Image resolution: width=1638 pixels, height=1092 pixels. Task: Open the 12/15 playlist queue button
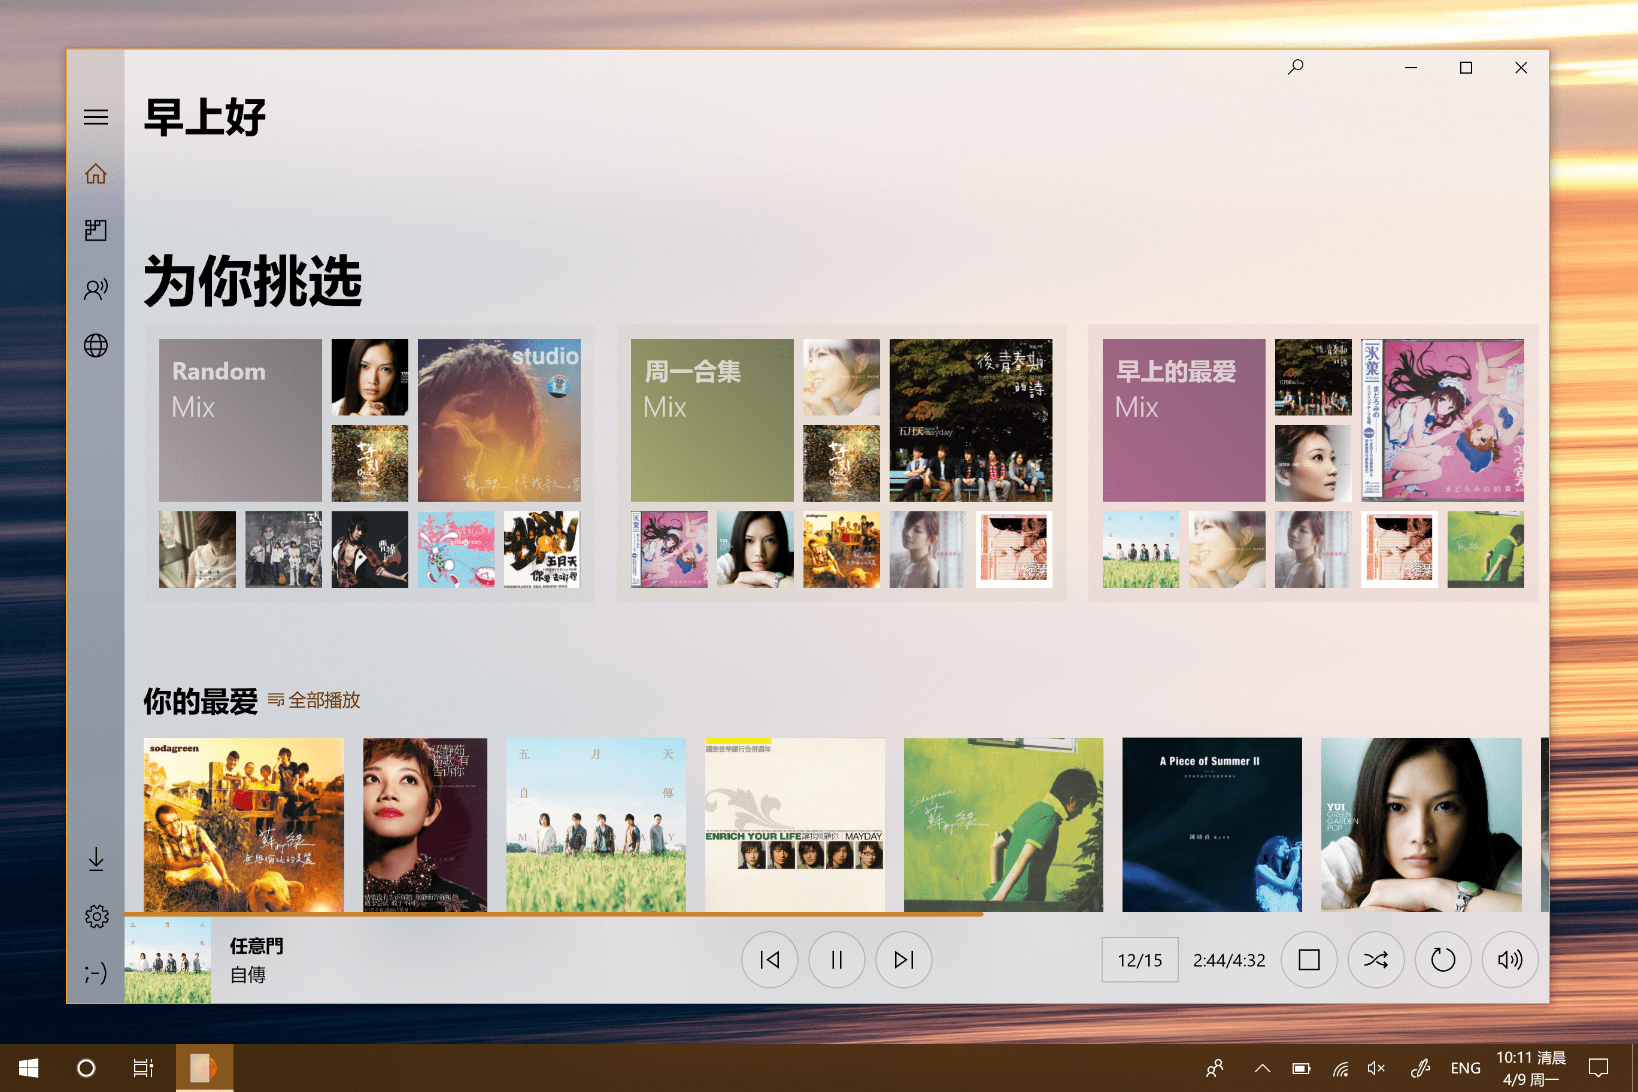coord(1140,960)
